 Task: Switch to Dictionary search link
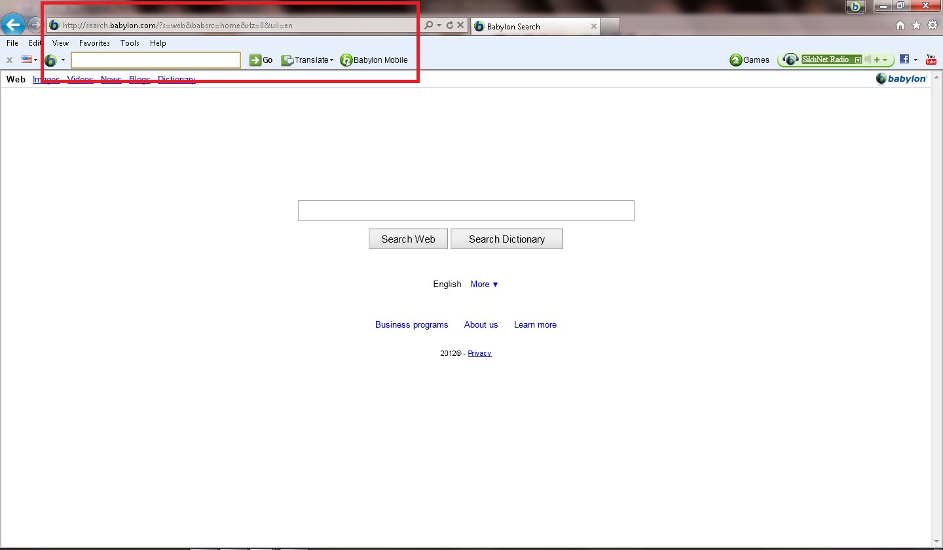click(177, 79)
